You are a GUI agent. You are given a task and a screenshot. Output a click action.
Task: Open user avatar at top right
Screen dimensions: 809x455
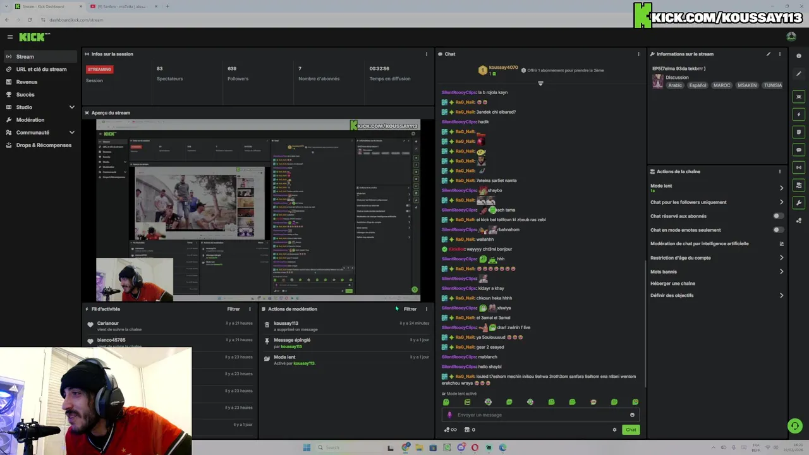click(791, 37)
